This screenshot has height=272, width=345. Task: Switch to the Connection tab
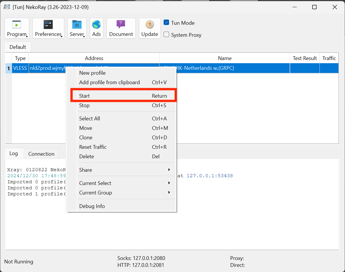tap(41, 154)
